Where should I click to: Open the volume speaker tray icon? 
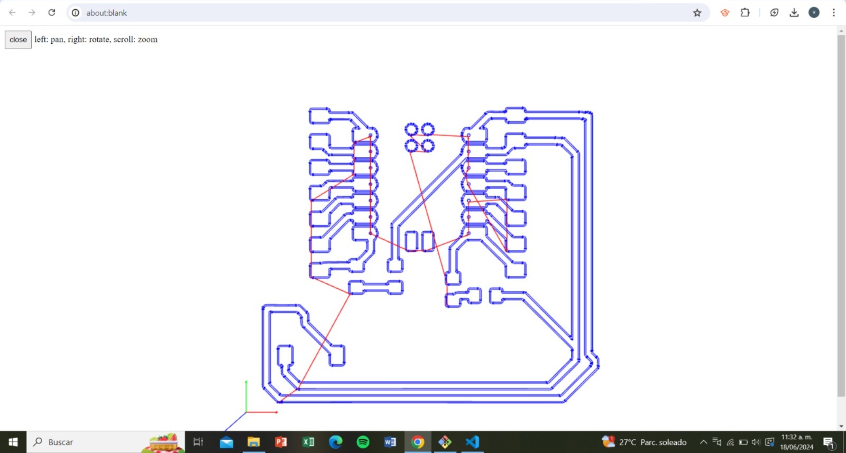pos(756,442)
